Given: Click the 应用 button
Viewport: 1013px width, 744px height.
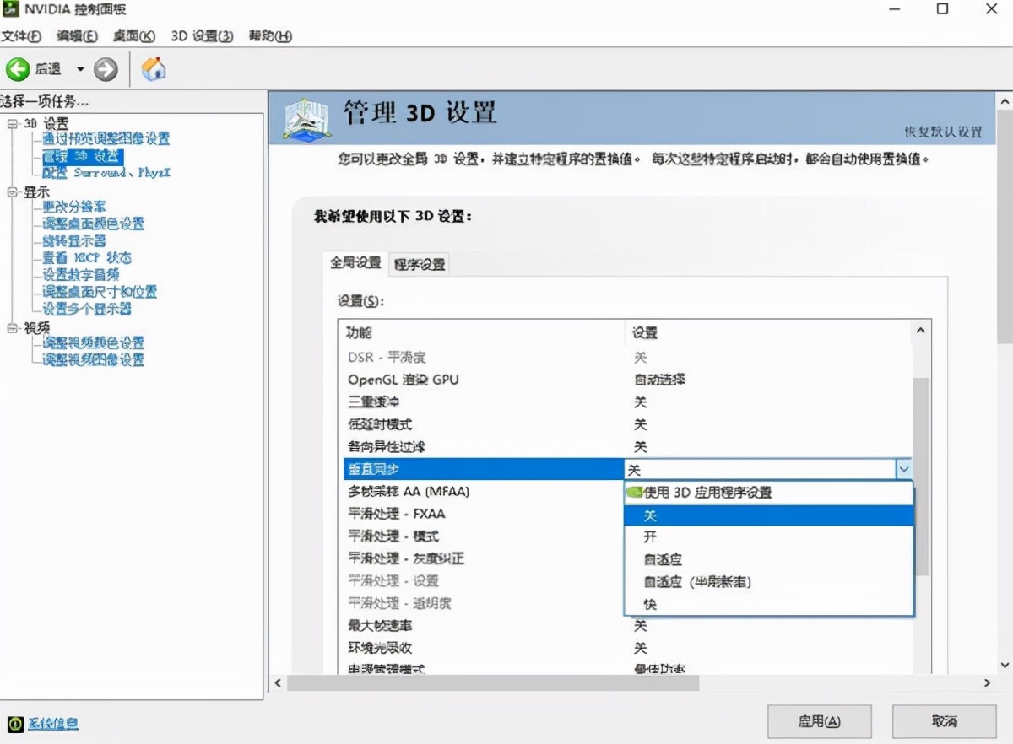Looking at the screenshot, I should [819, 721].
